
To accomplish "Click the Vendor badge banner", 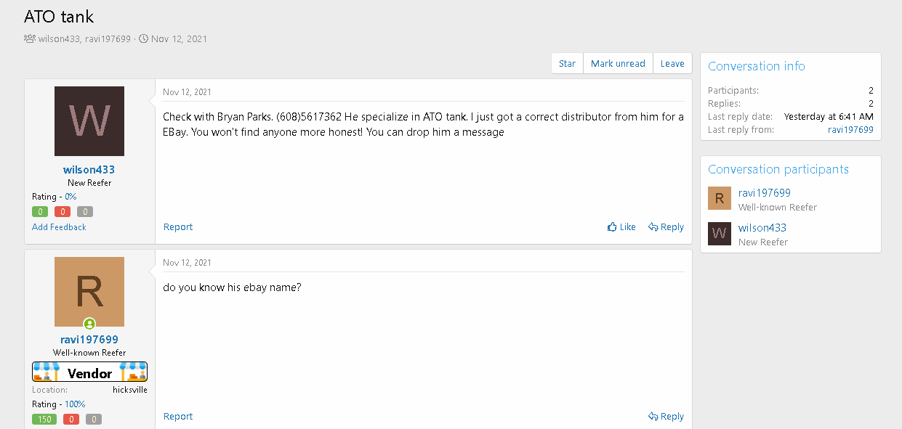I will [89, 372].
